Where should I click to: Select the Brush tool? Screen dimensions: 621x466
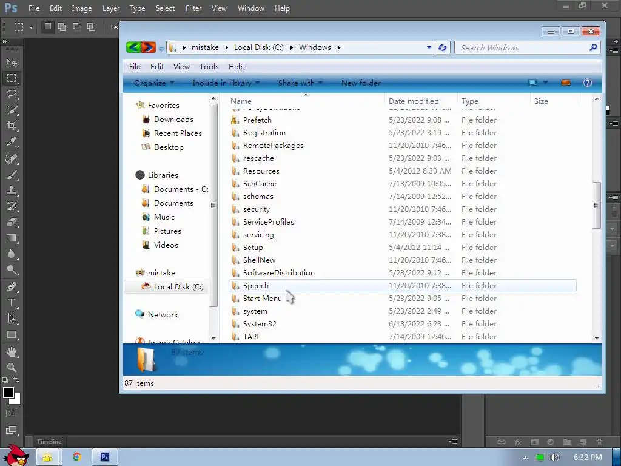click(12, 175)
